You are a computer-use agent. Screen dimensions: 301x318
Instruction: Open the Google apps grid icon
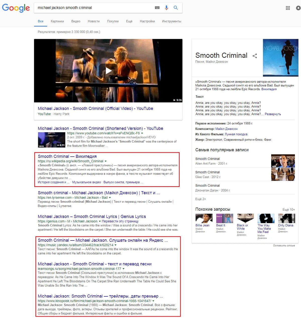click(288, 8)
